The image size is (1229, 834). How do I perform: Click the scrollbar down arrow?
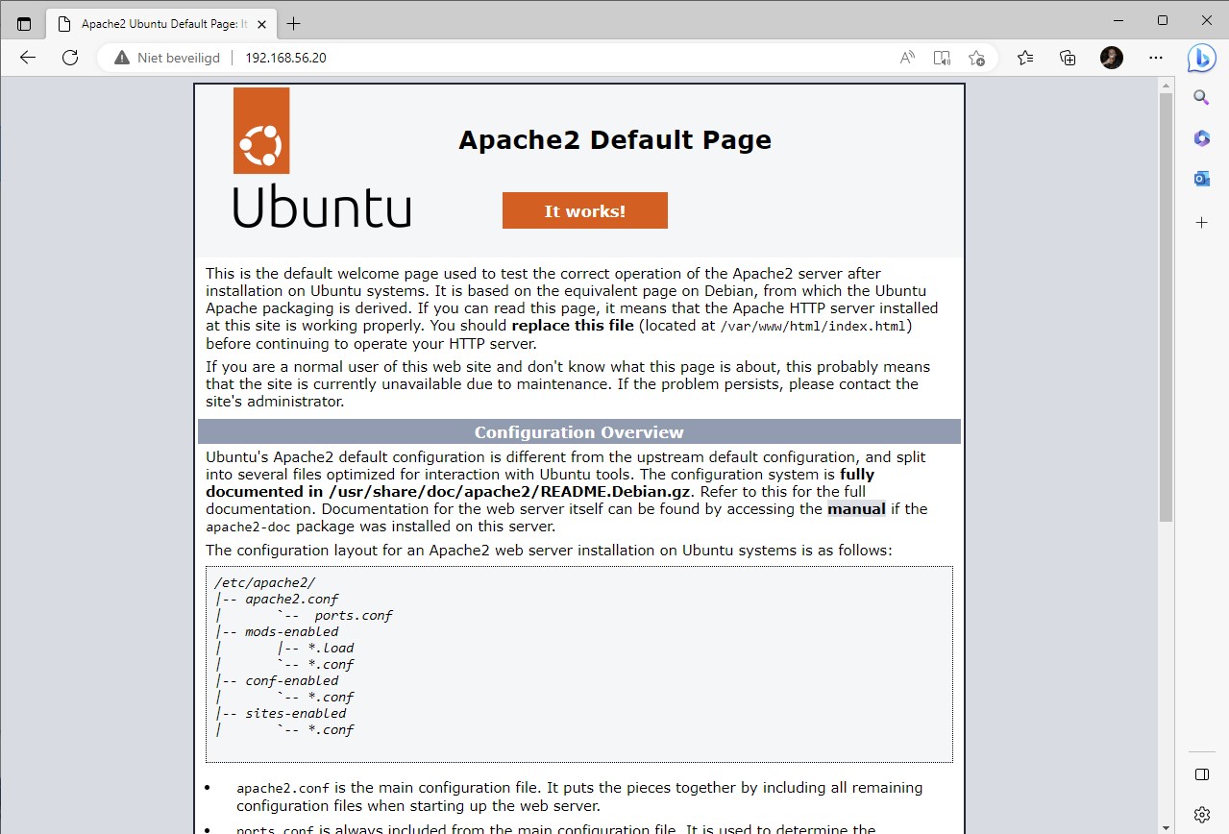(x=1166, y=825)
